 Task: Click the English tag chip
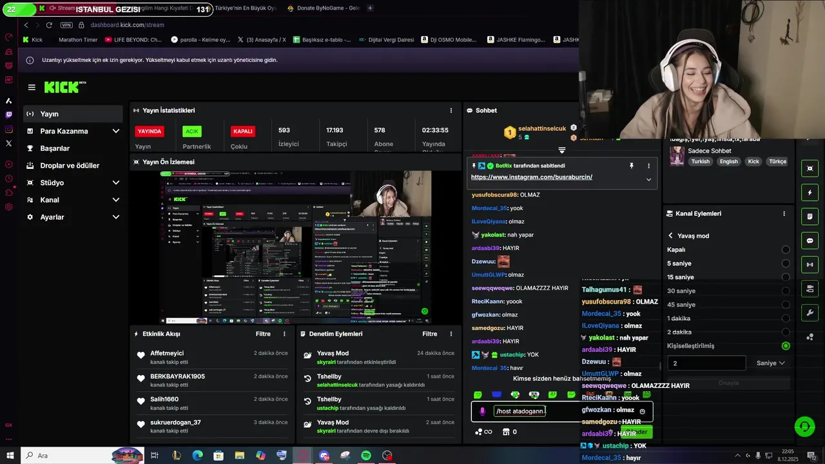[x=729, y=162]
